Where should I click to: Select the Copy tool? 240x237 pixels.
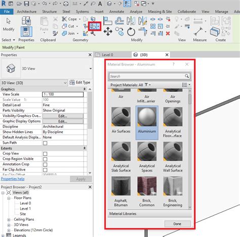click(119, 31)
